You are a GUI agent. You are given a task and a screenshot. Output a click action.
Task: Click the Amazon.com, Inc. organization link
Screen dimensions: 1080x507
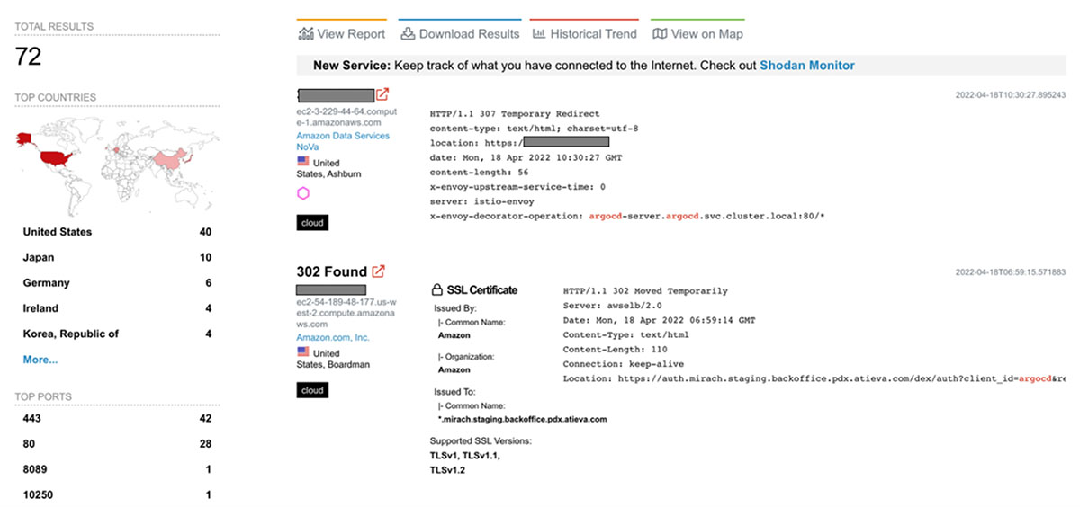click(x=333, y=338)
